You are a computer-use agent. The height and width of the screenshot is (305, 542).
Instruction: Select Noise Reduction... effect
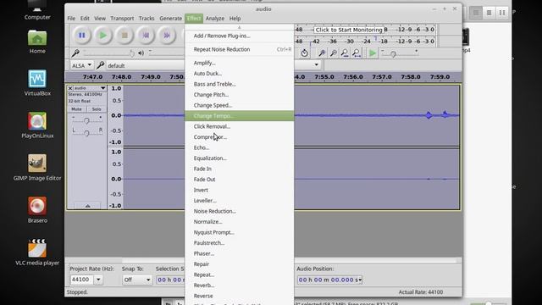[x=240, y=211]
